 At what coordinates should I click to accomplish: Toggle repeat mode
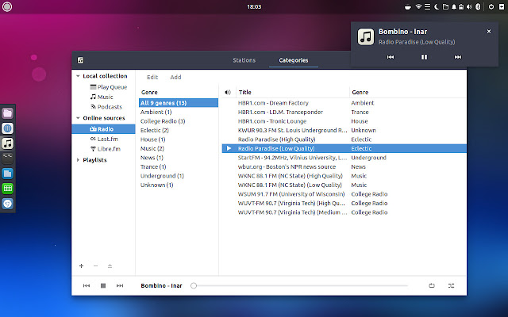(x=432, y=285)
